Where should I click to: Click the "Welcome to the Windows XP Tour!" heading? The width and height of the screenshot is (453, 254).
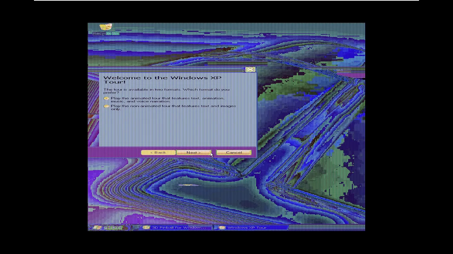click(x=162, y=80)
